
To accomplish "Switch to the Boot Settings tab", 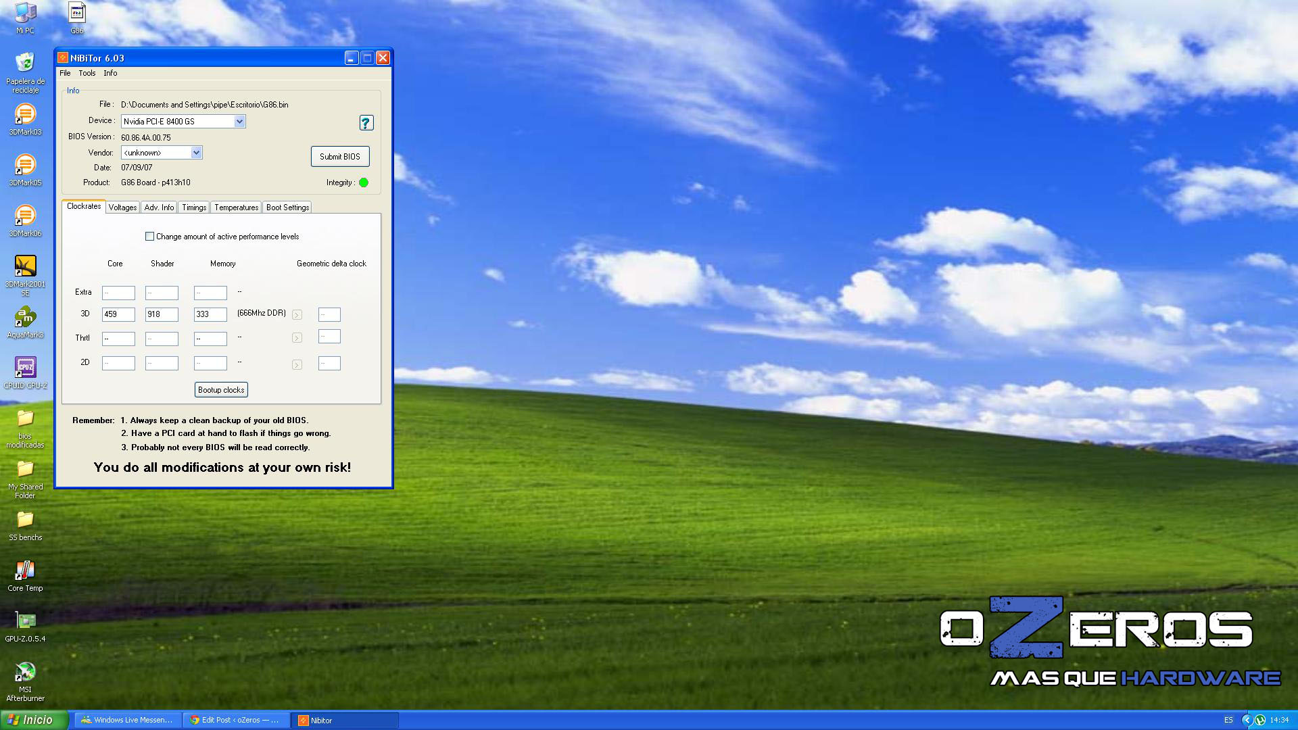I will [287, 208].
